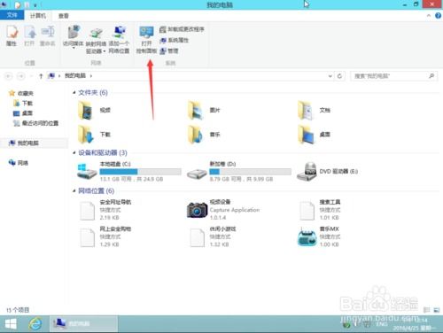Open the address bar history dropdown
The image size is (443, 333).
tap(330, 76)
